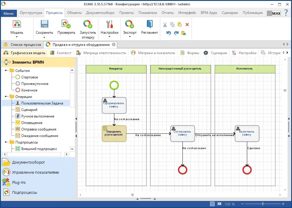This screenshot has height=208, width=292.
Task: Collapse the Операции tree folder
Action: tap(6, 97)
